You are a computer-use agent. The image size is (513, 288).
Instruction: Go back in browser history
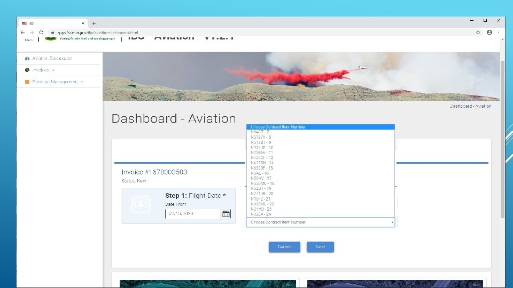(22, 33)
